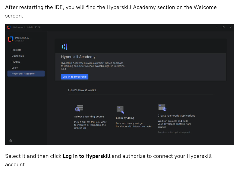Close the Welcome to IntelliJ IDEA window
Screen dimensions: 239x172
pyautogui.click(x=231, y=27)
